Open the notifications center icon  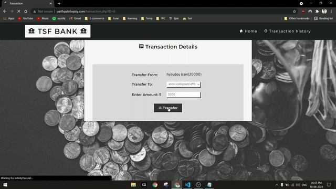tap(329, 185)
